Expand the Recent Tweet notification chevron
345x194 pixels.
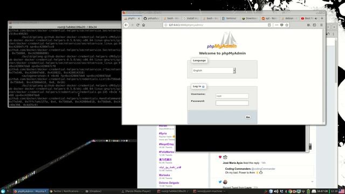(312, 182)
